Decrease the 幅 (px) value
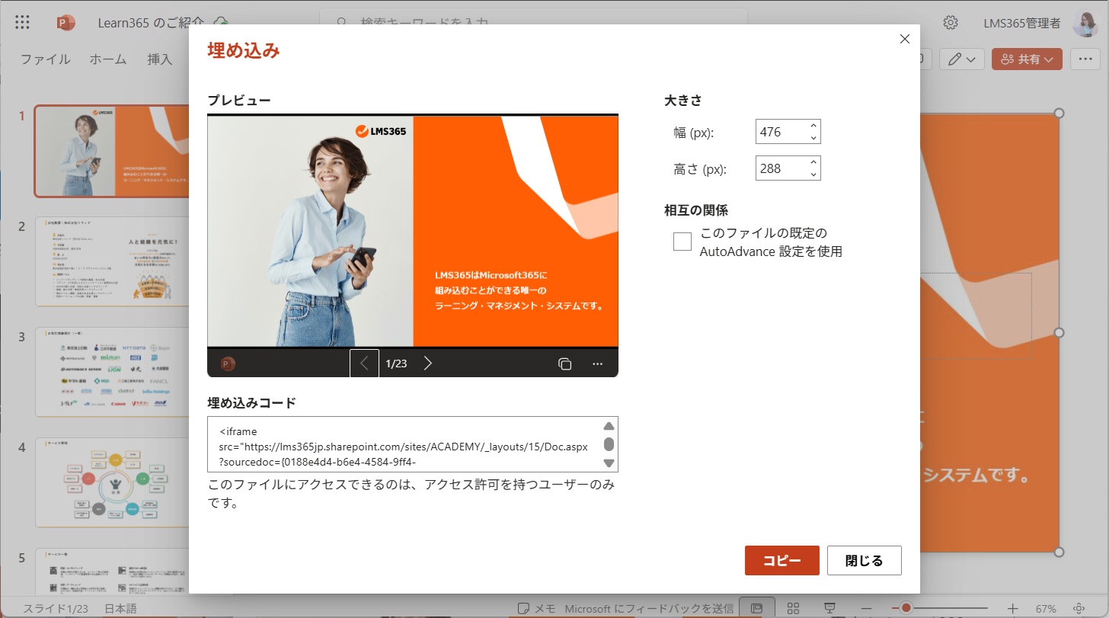Image resolution: width=1109 pixels, height=618 pixels. point(813,137)
